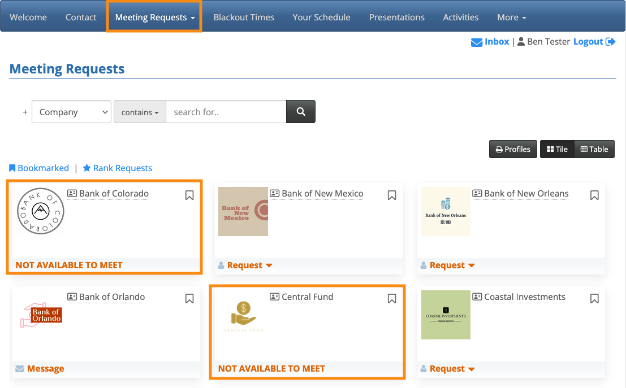This screenshot has width=626, height=388.
Task: Bookmark the Bank of Colorado tile
Action: 189,195
